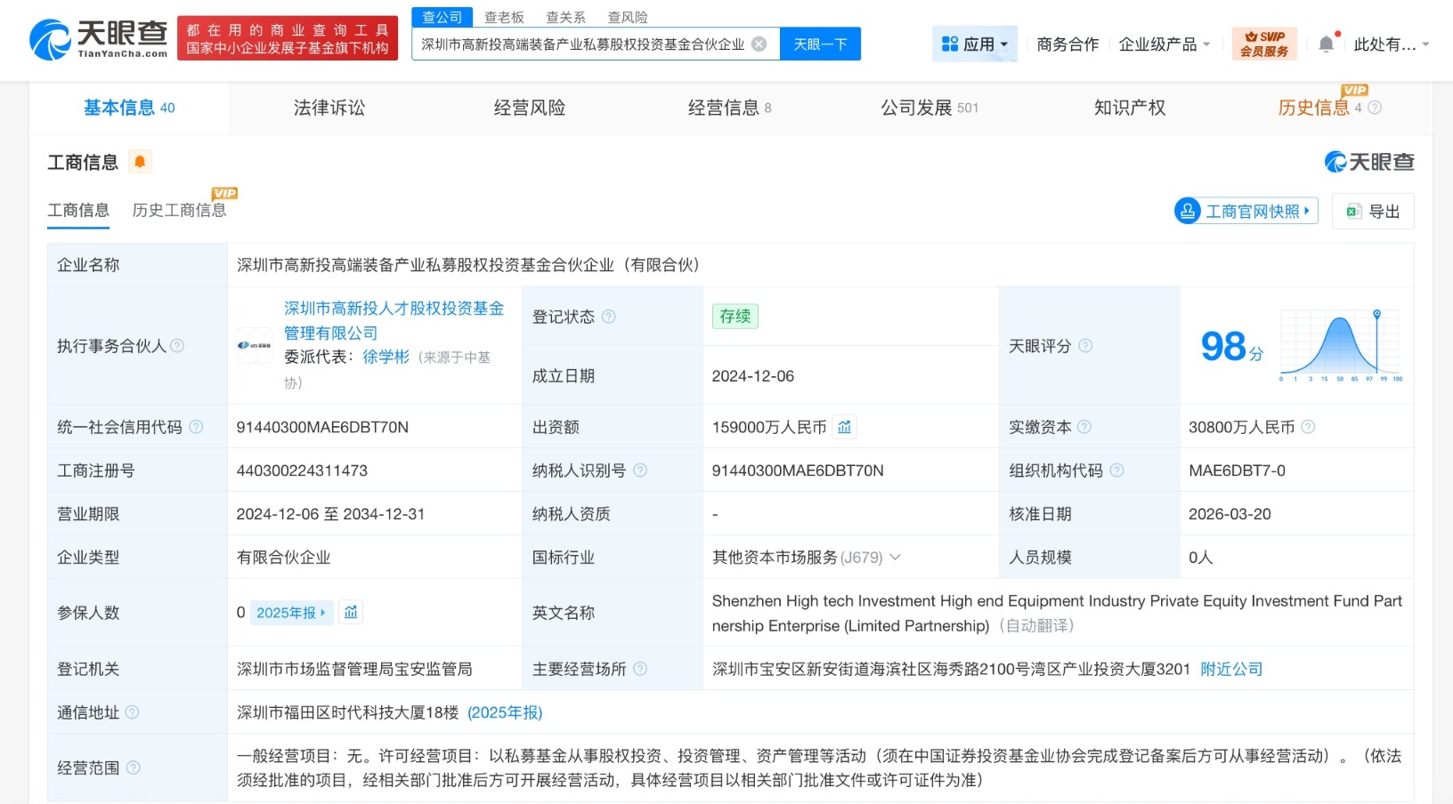The height and width of the screenshot is (804, 1453).
Task: Click the Tianyancha logo icon
Action: click(52, 39)
